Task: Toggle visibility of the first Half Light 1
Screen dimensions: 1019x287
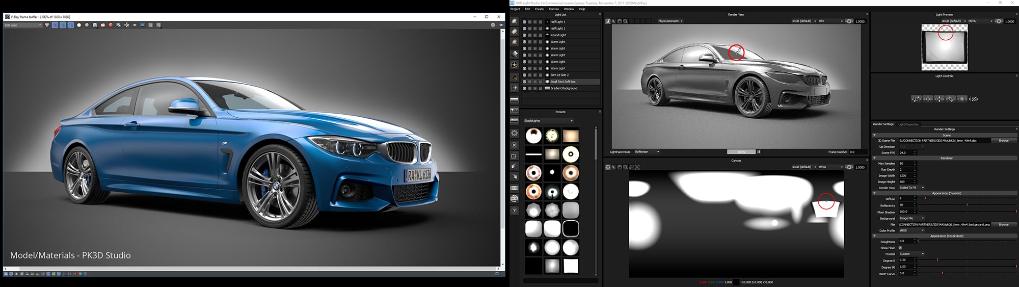Action: (524, 22)
